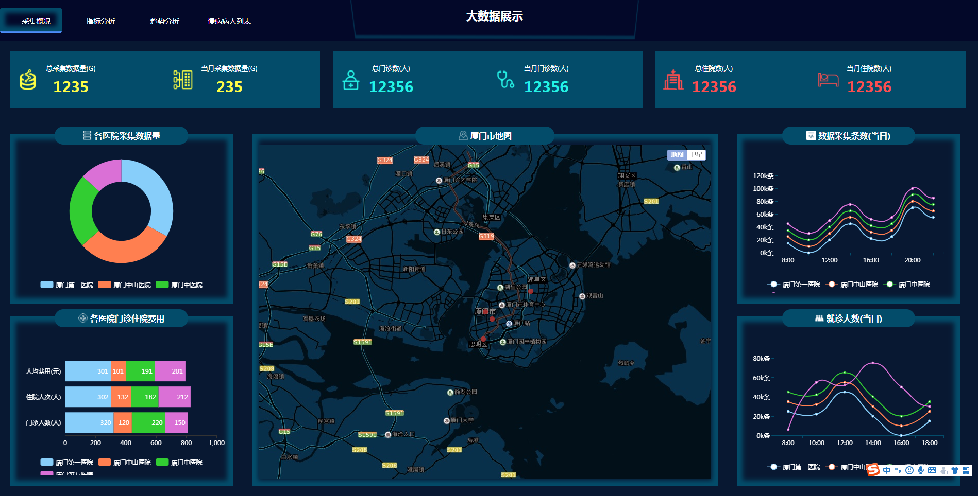Image resolution: width=978 pixels, height=496 pixels.
Task: Click the hospital building icon beside 总住院数
Action: click(x=675, y=79)
